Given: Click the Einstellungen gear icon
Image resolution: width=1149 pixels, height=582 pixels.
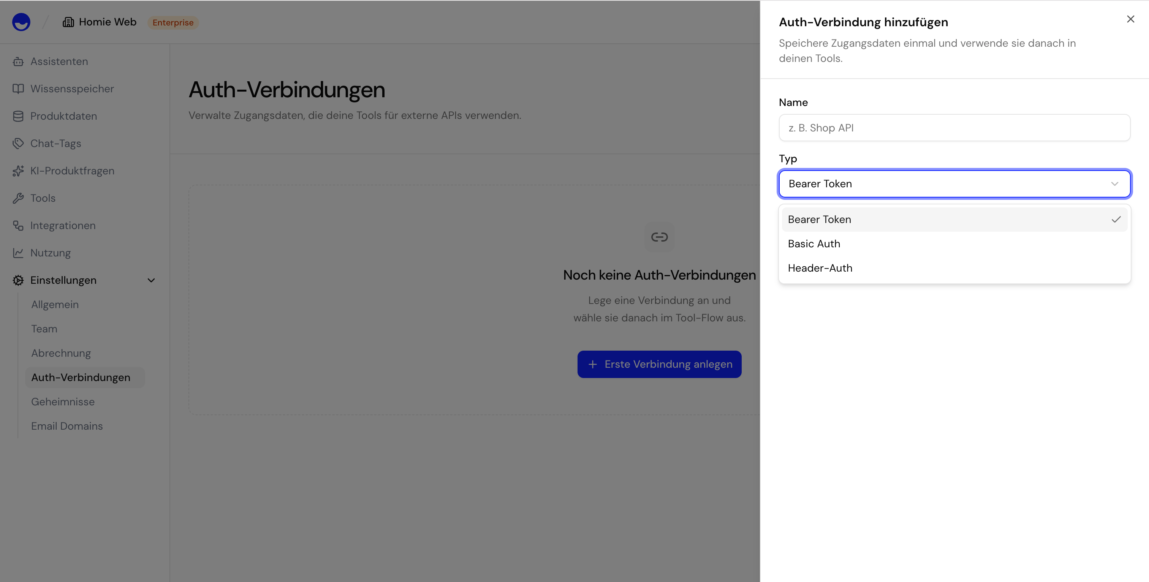Looking at the screenshot, I should click(x=18, y=280).
